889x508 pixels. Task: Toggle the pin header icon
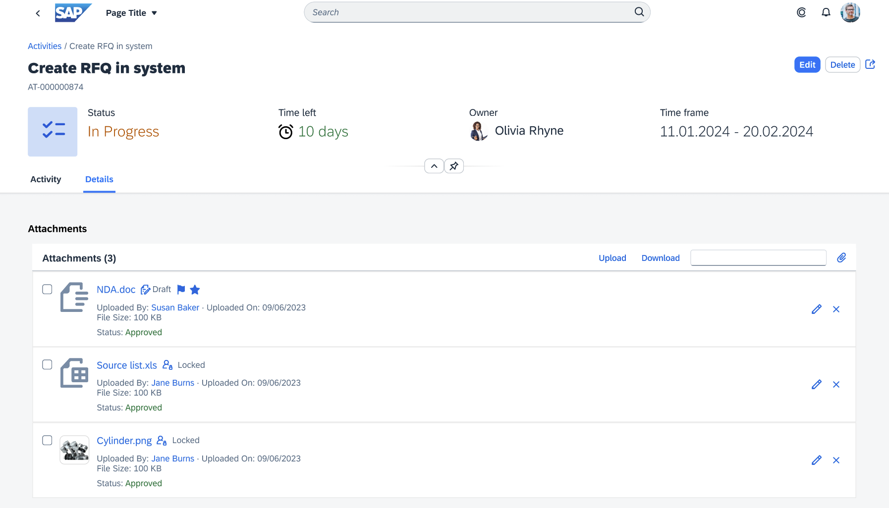(453, 166)
